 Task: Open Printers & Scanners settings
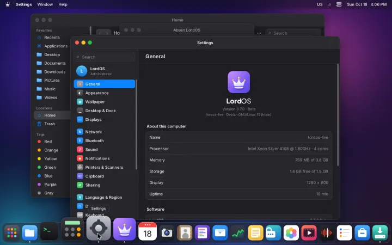coord(104,167)
